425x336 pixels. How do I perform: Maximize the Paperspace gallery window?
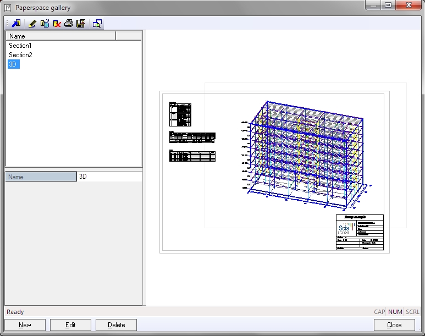click(388, 6)
